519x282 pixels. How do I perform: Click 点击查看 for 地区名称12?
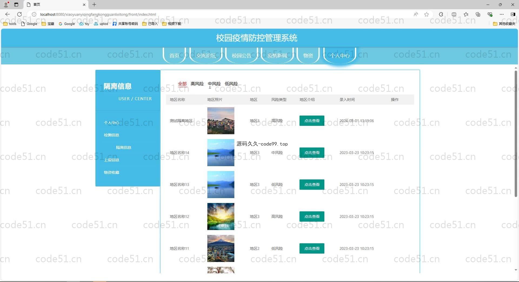[x=312, y=217]
